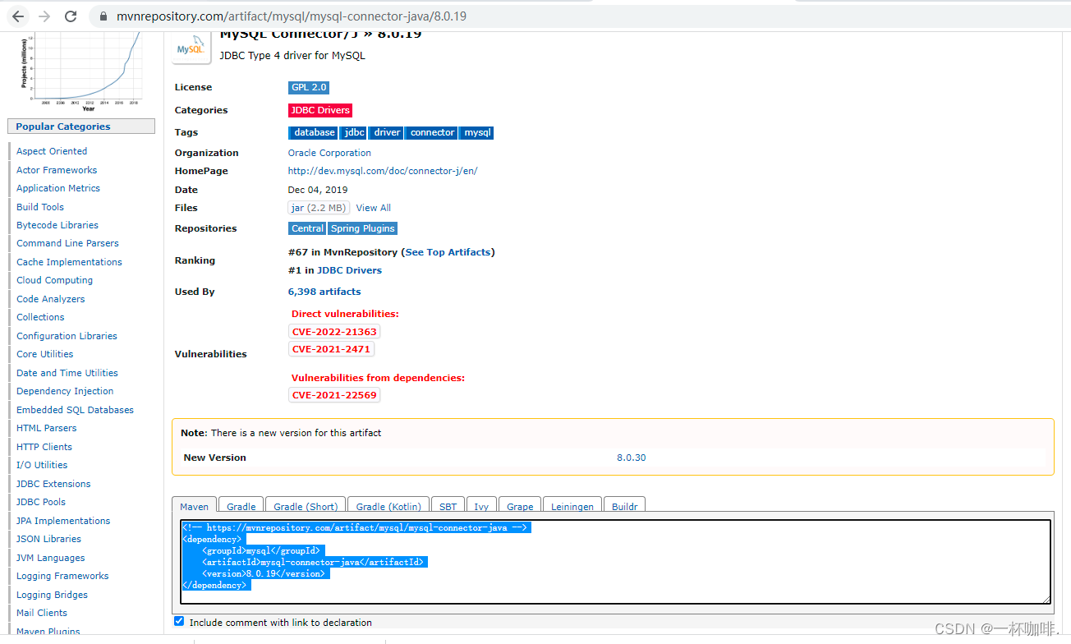Open the Gradle (Short) tab

[306, 506]
